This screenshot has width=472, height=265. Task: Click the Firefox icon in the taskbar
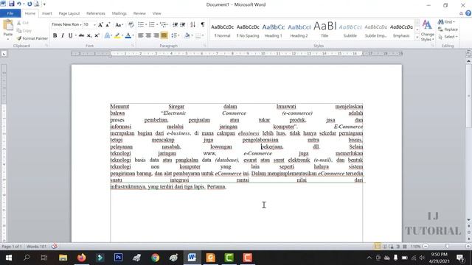tap(81, 258)
